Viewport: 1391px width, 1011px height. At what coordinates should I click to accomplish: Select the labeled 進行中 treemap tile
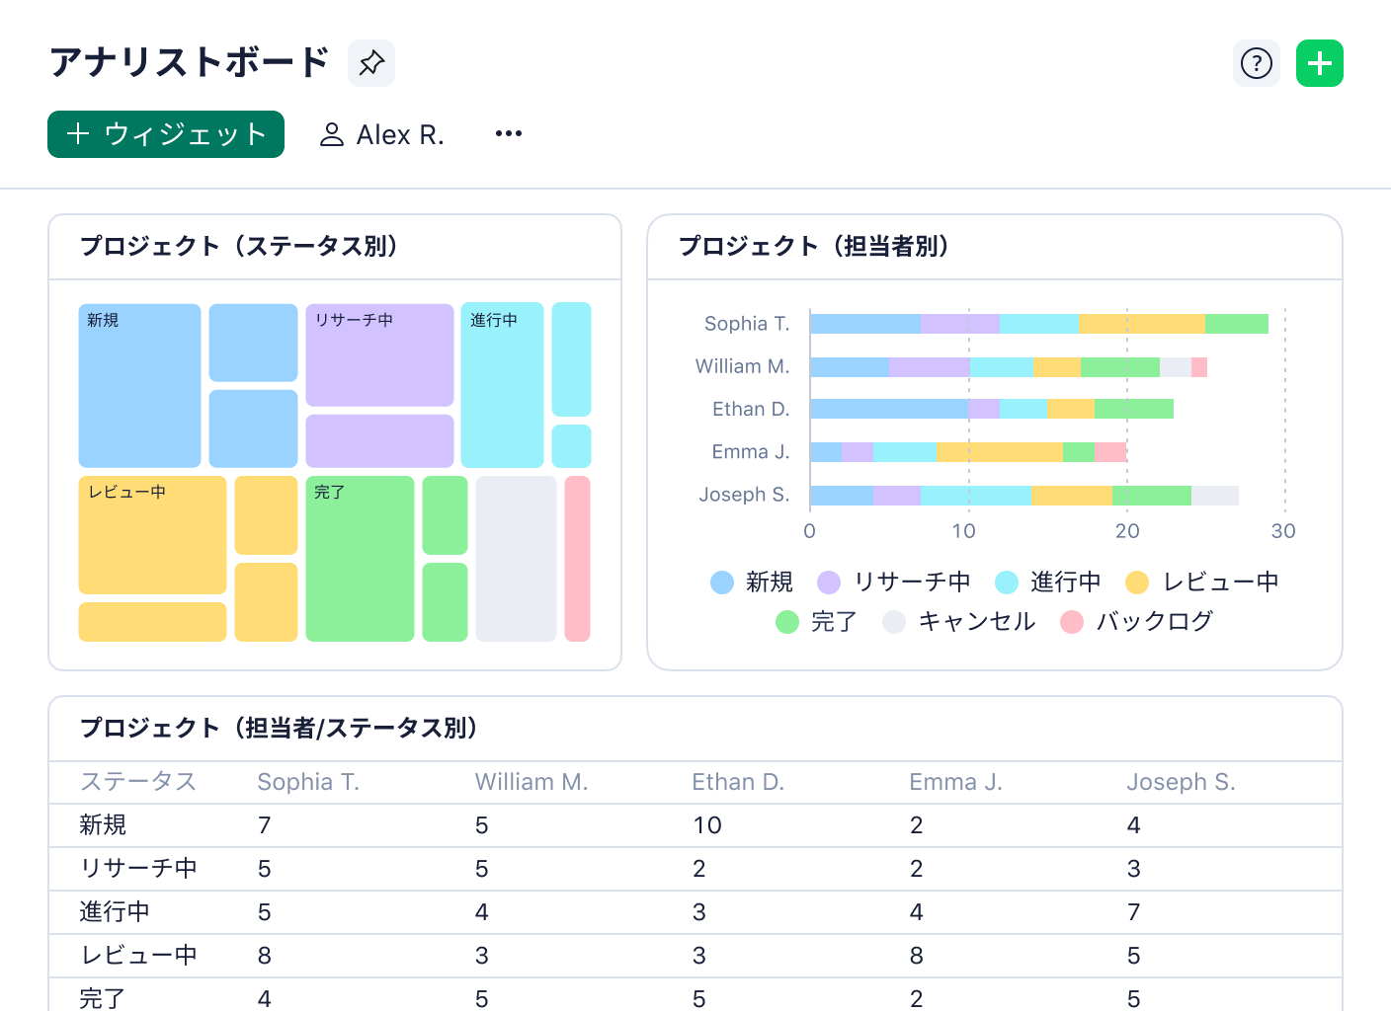coord(502,385)
